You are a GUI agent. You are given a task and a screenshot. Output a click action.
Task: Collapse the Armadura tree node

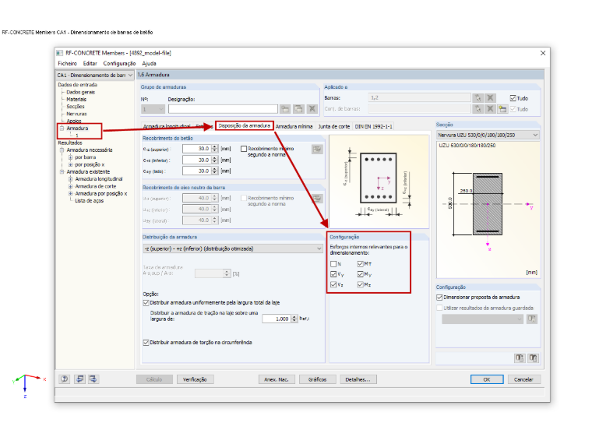pyautogui.click(x=62, y=129)
